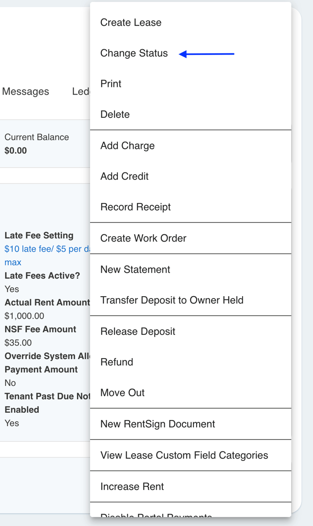Choose Release Deposit menu item
Screen dimensions: 313x526
point(138,331)
